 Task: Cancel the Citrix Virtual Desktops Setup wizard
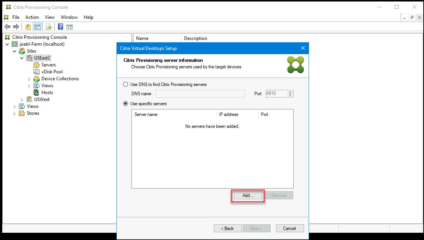point(290,228)
